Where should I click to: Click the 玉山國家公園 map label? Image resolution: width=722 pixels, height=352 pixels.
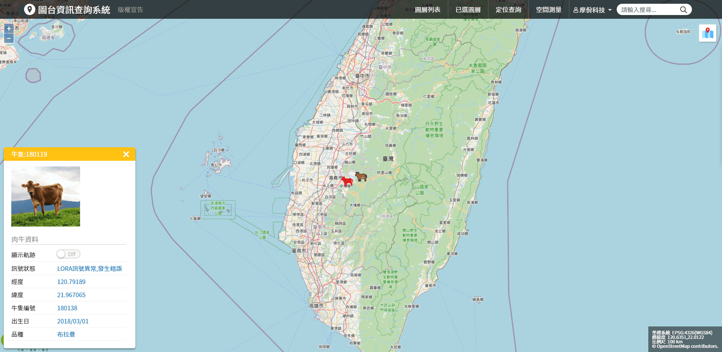[419, 190]
